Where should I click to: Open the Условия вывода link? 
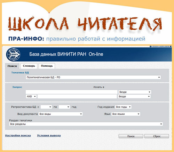(49, 136)
